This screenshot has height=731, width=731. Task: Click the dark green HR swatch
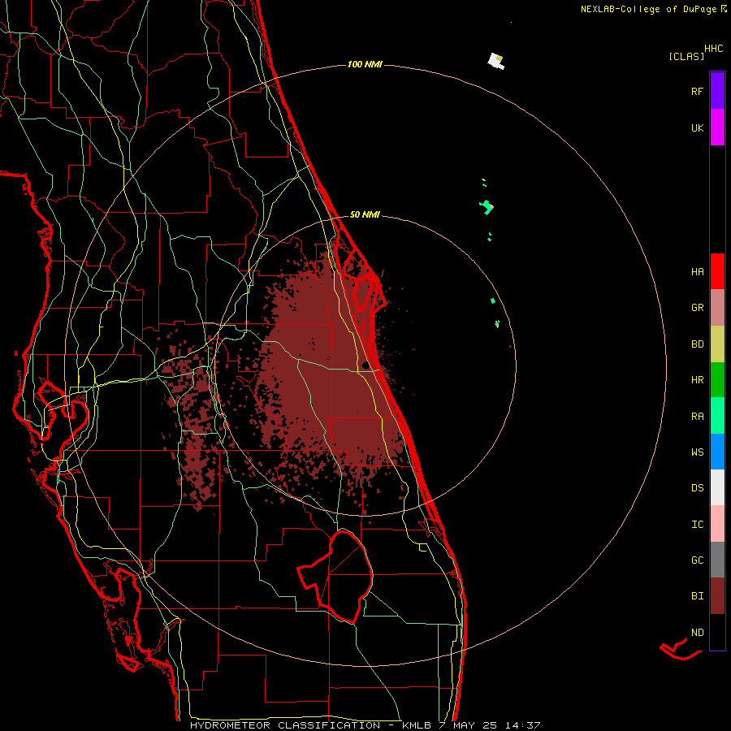(x=717, y=379)
